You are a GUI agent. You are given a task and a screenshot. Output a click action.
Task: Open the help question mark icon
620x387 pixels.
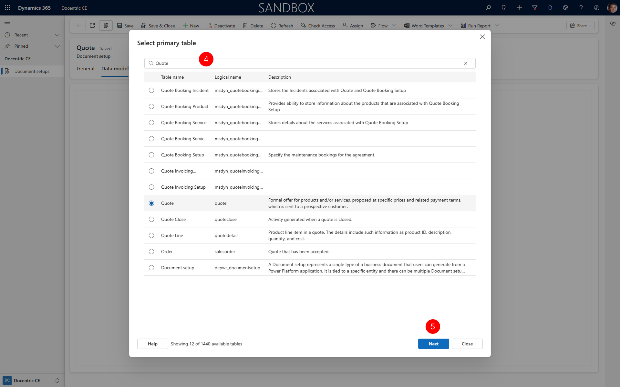point(581,8)
